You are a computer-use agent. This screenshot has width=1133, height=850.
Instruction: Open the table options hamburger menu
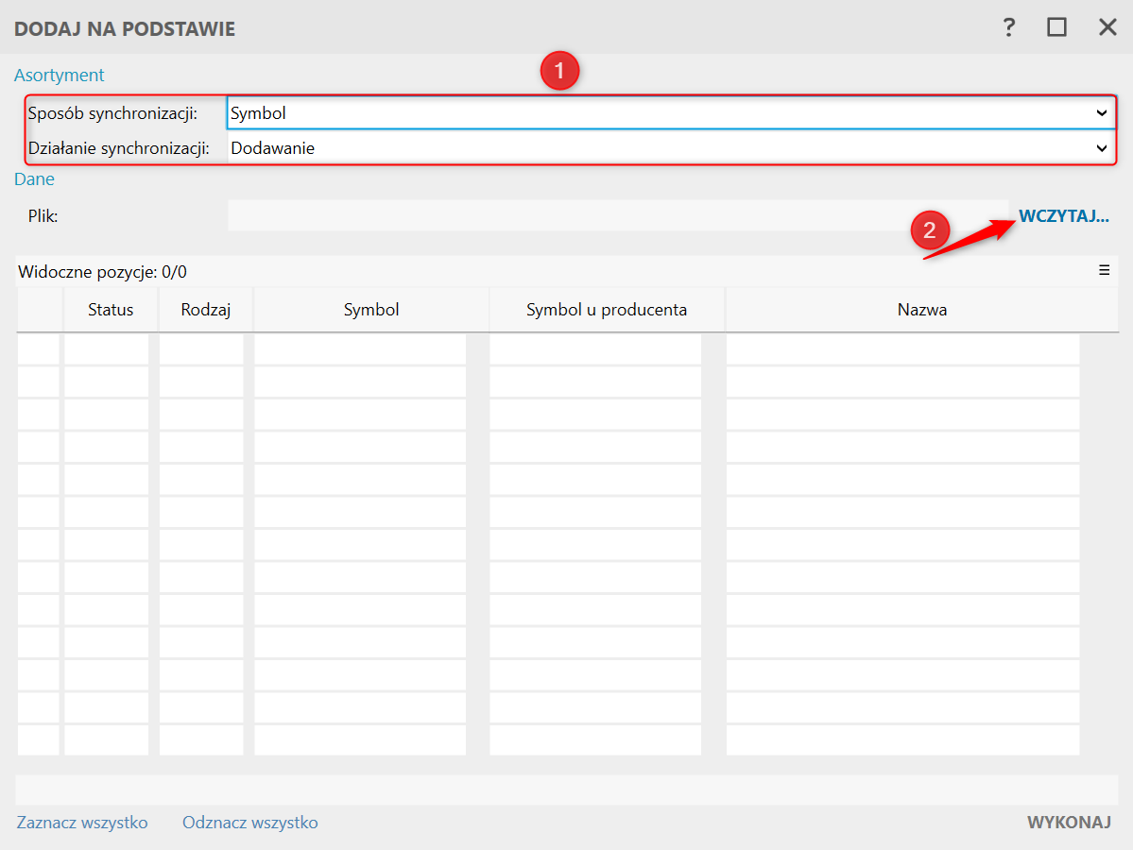pos(1104,270)
